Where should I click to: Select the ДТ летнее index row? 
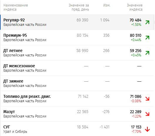pos(77,53)
